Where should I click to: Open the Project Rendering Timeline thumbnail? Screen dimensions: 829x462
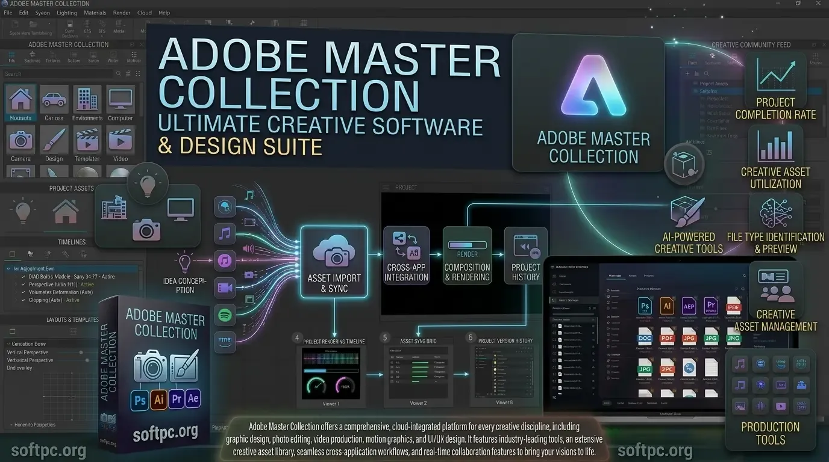click(x=331, y=373)
